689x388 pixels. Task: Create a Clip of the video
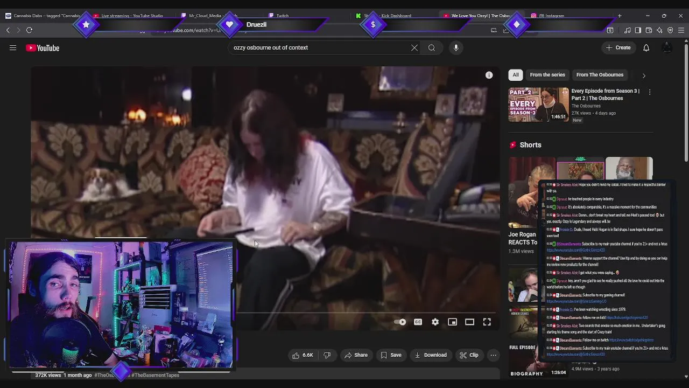[x=469, y=355]
